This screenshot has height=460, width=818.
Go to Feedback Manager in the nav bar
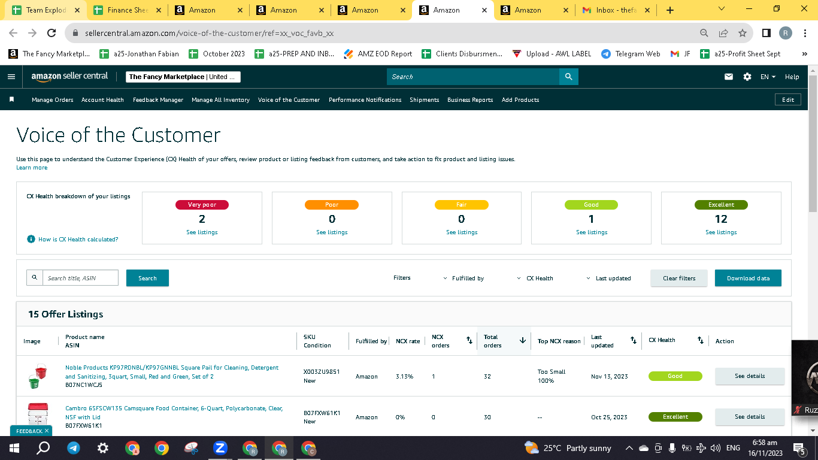158,100
